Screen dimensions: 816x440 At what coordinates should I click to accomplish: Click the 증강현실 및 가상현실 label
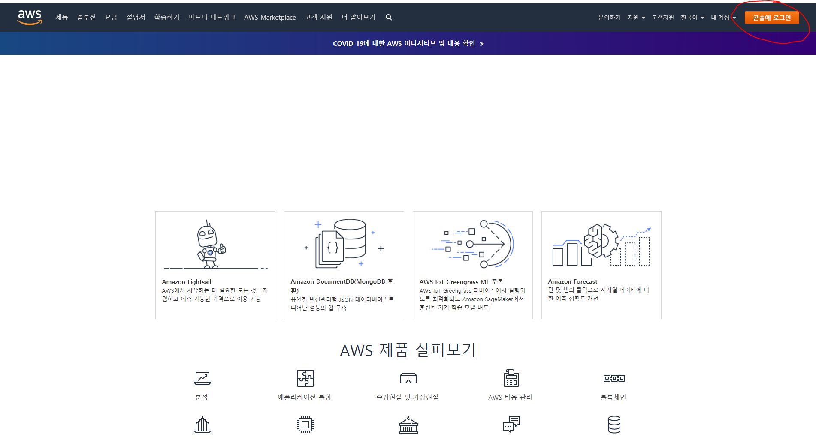(408, 397)
